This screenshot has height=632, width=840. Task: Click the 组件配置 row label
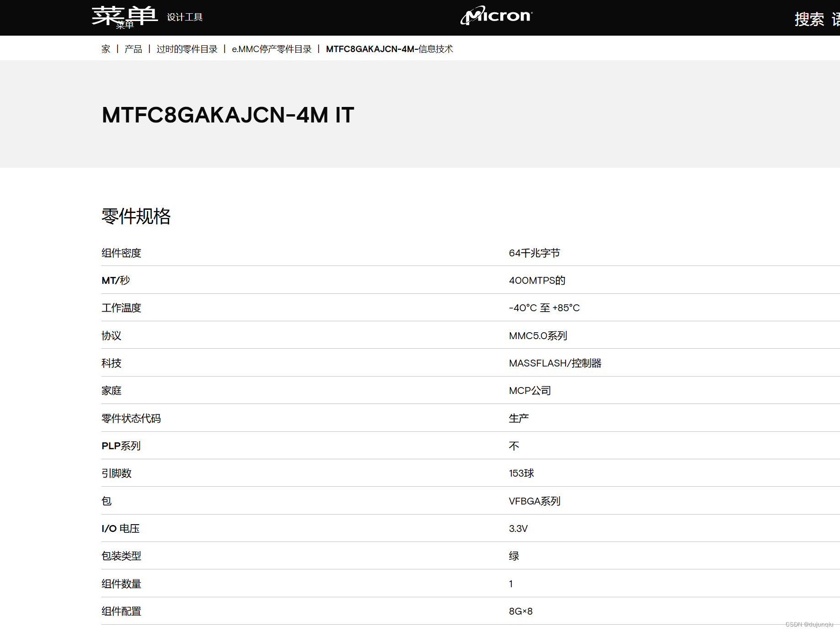coord(121,611)
